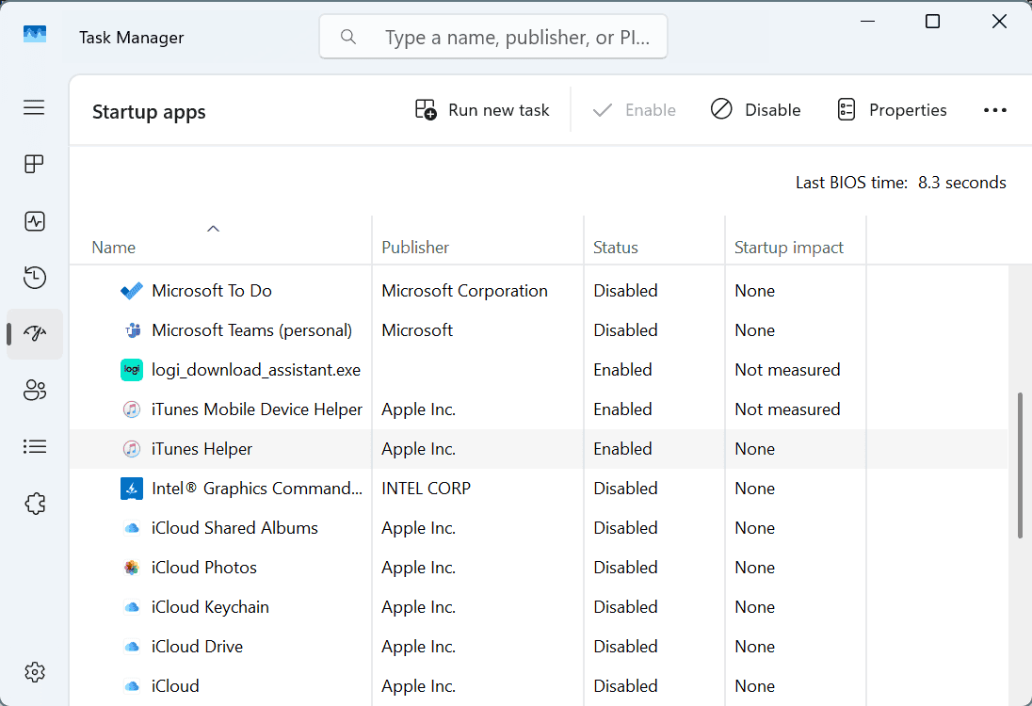The width and height of the screenshot is (1032, 706).
Task: Click INTEL CORP publisher cell
Action: [426, 489]
